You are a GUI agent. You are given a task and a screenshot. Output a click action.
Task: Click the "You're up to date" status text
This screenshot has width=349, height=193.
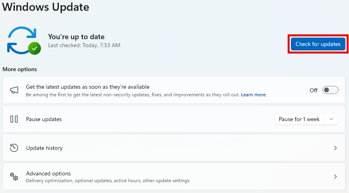(77, 37)
